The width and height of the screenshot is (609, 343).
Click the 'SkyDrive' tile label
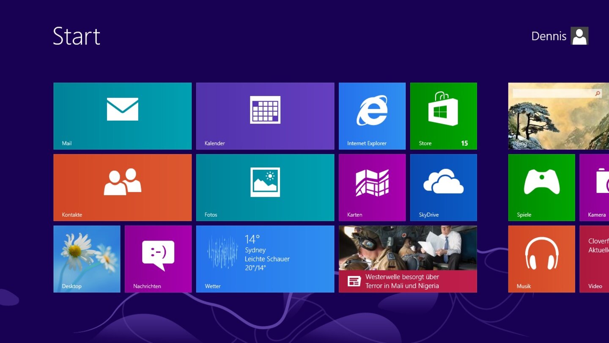tap(429, 215)
